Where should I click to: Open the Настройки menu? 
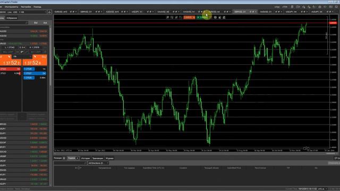pos(26,7)
